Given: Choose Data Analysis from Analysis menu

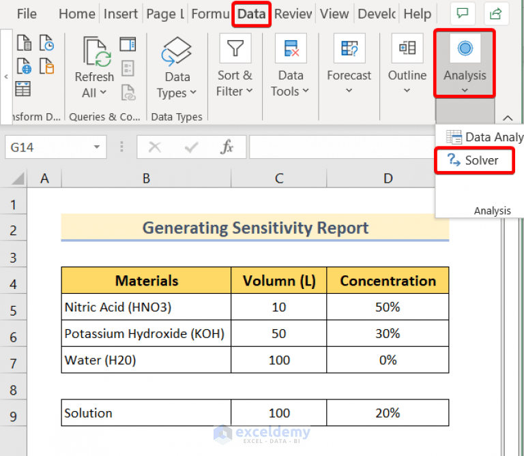Looking at the screenshot, I should [484, 137].
